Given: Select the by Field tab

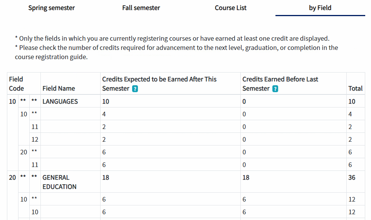Looking at the screenshot, I should tap(320, 8).
